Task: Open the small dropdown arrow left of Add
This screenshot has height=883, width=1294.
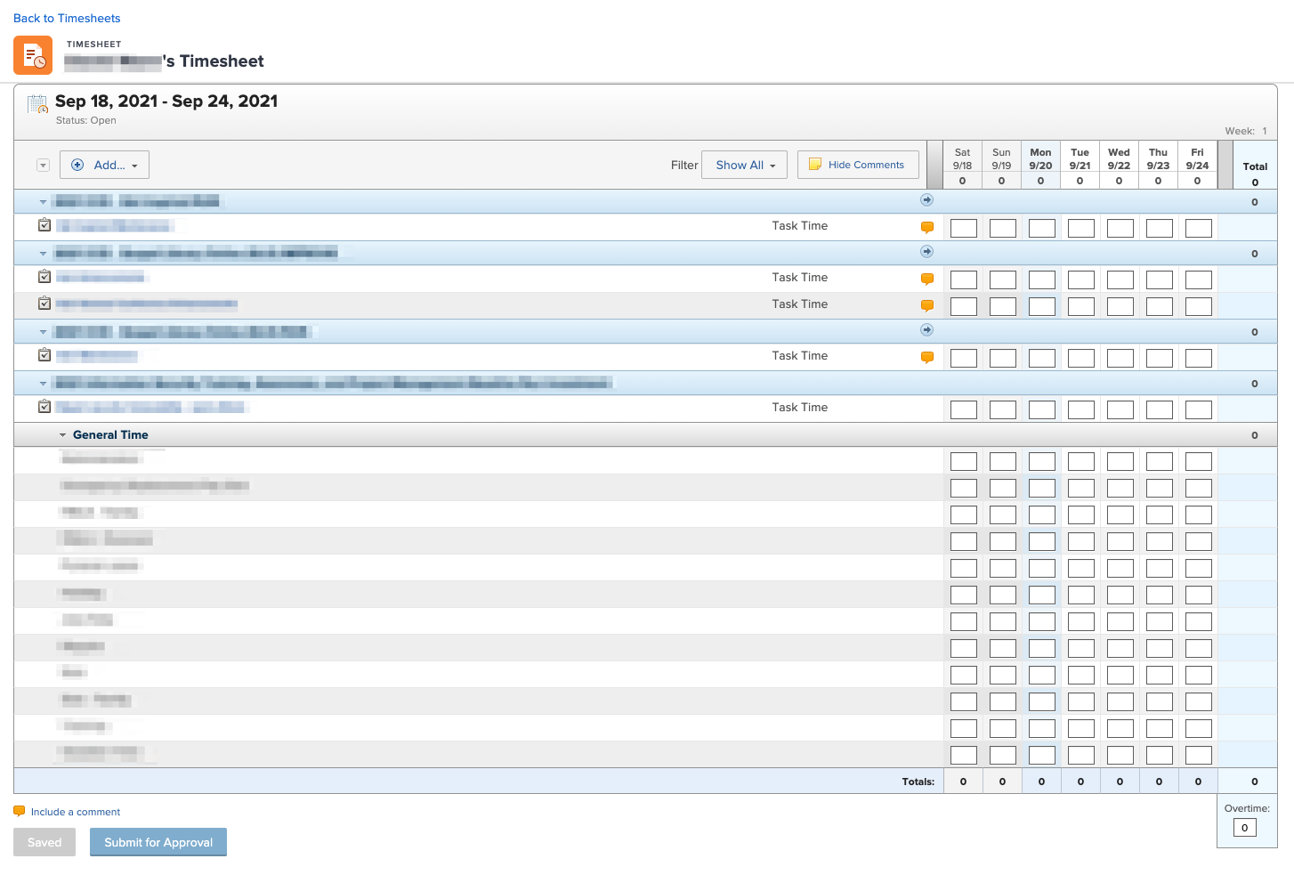Action: [42, 164]
